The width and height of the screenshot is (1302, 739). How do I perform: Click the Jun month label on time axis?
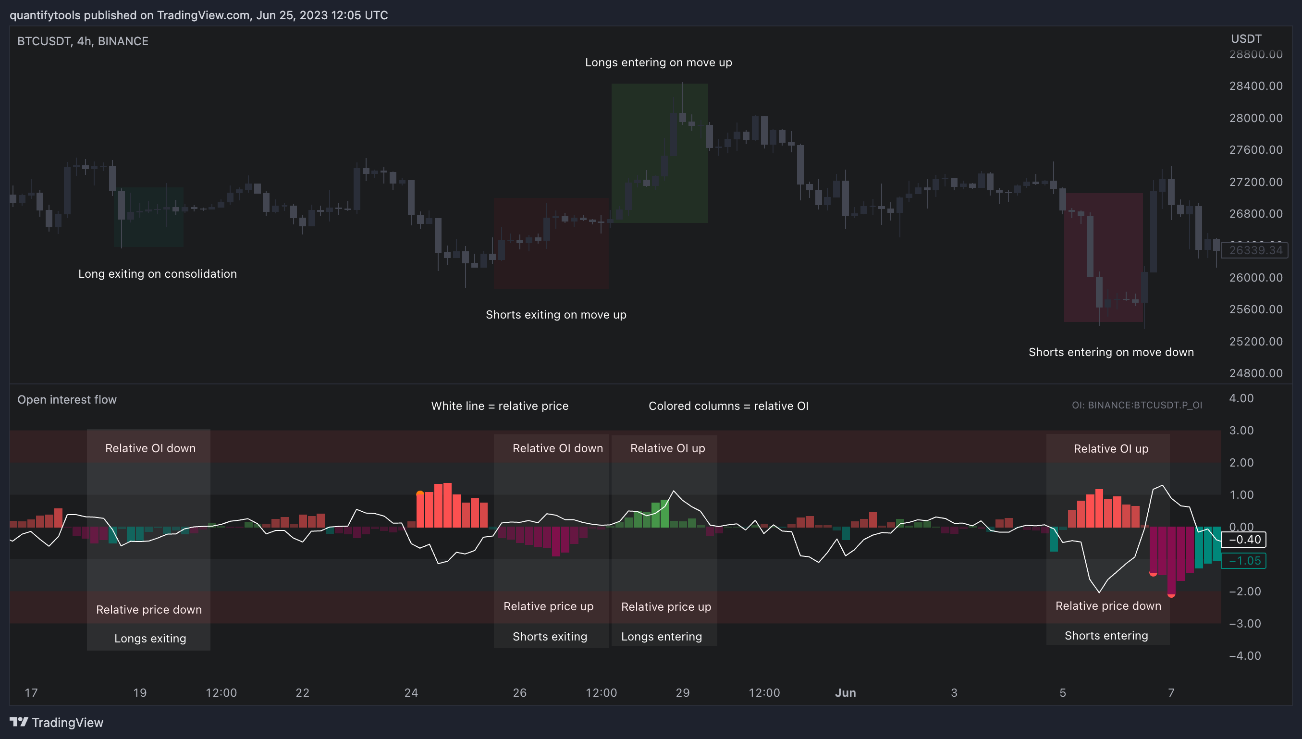coord(845,693)
